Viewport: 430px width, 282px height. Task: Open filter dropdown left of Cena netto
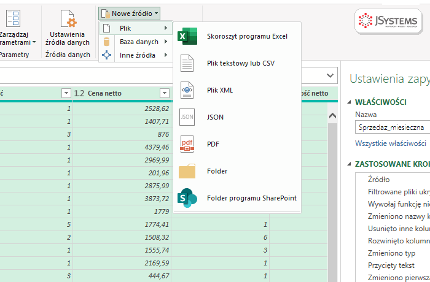pos(66,93)
